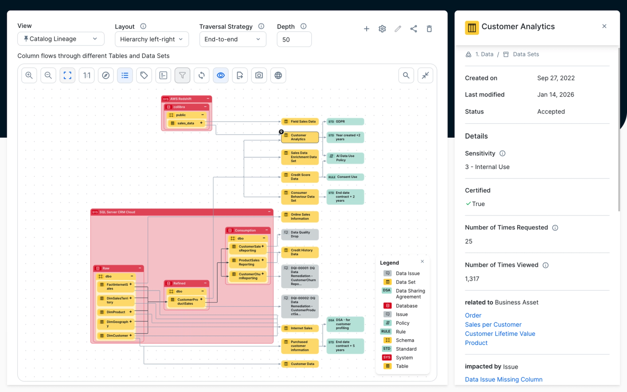627x392 pixels.
Task: Click the compass navigation icon
Action: 106,75
